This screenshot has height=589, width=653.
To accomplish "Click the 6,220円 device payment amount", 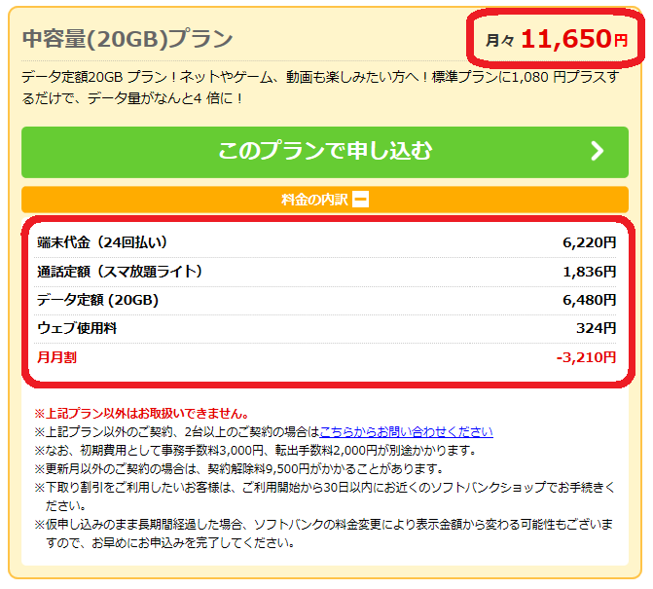I will [589, 242].
